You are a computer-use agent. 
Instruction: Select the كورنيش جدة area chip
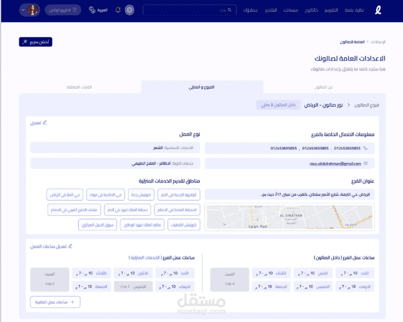[x=141, y=195]
